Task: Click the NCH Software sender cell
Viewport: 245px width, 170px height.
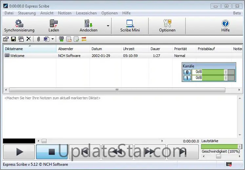Action: [69, 56]
